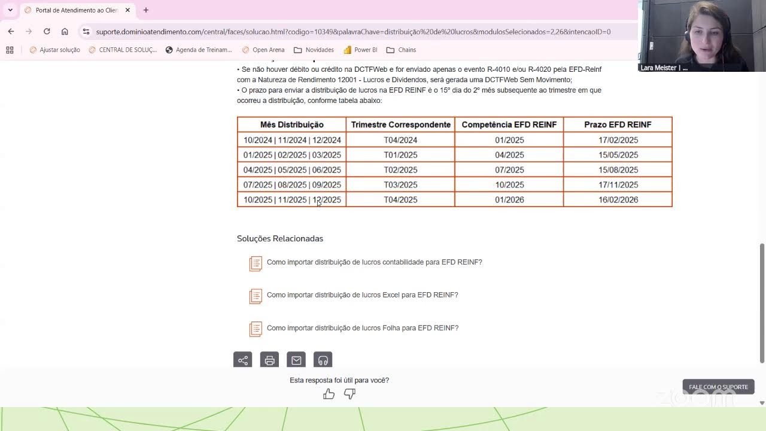
Task: Open Agenda de Treinam... bookmark
Action: [x=199, y=50]
